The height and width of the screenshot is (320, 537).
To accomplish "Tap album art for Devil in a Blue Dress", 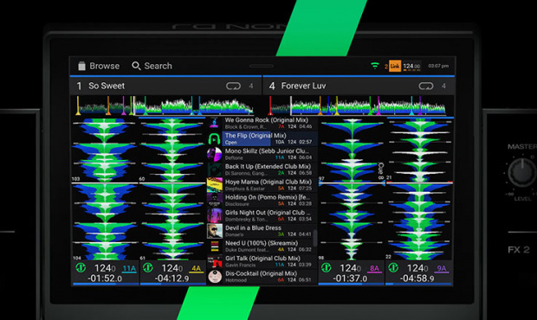I will click(x=215, y=231).
